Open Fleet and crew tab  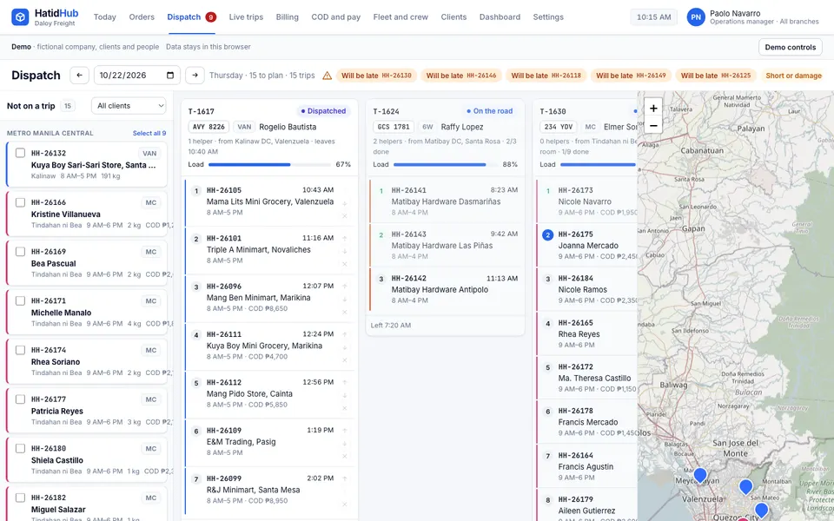400,17
